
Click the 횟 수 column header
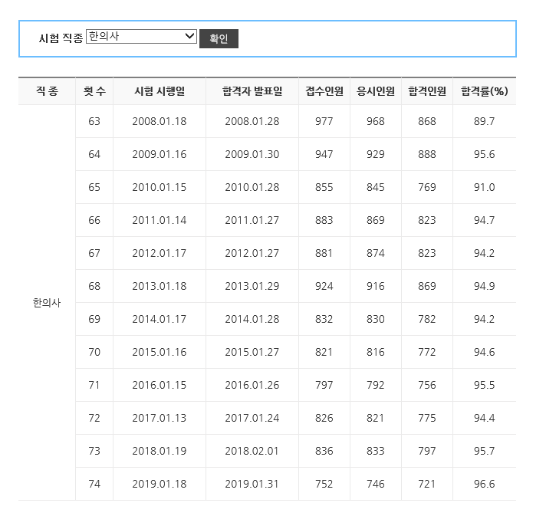coord(94,91)
